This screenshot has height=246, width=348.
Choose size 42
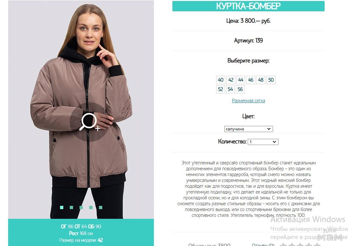pyautogui.click(x=231, y=80)
